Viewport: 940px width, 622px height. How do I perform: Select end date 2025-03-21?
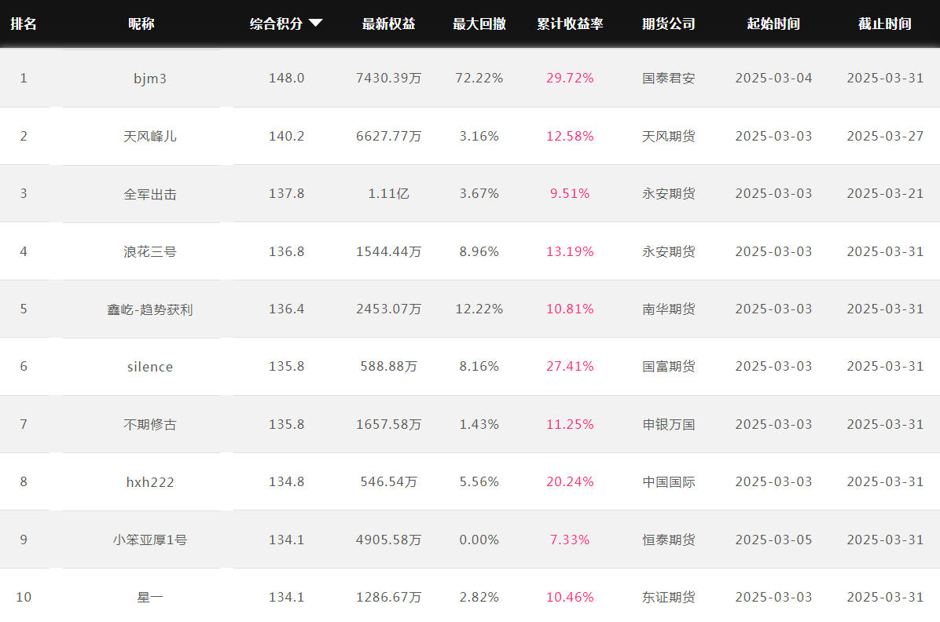click(x=885, y=193)
